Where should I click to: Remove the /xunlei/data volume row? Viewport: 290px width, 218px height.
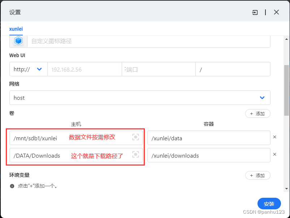(x=274, y=137)
